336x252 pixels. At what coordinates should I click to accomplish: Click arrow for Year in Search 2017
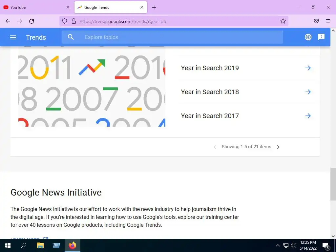click(308, 116)
